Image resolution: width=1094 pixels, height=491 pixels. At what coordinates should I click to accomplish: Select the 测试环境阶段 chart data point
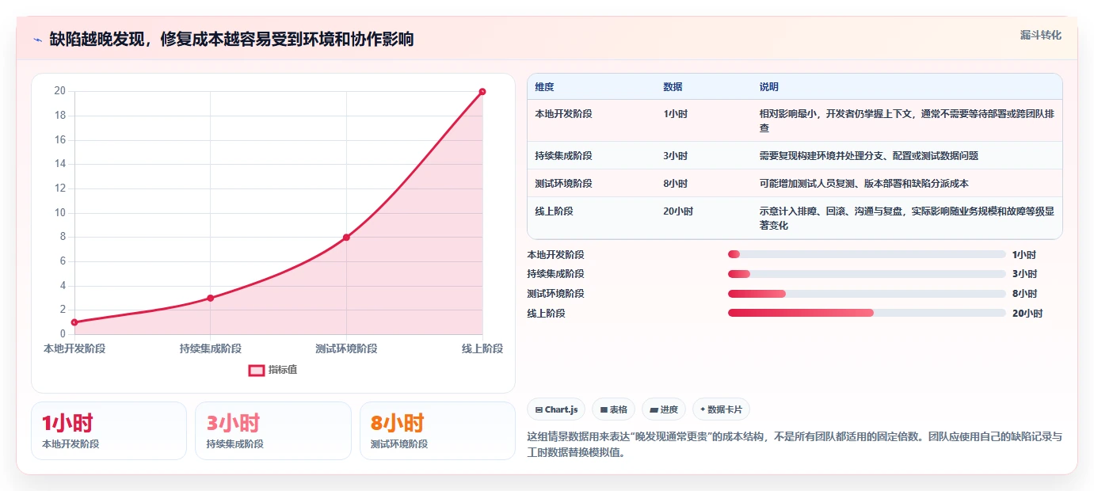click(x=346, y=238)
